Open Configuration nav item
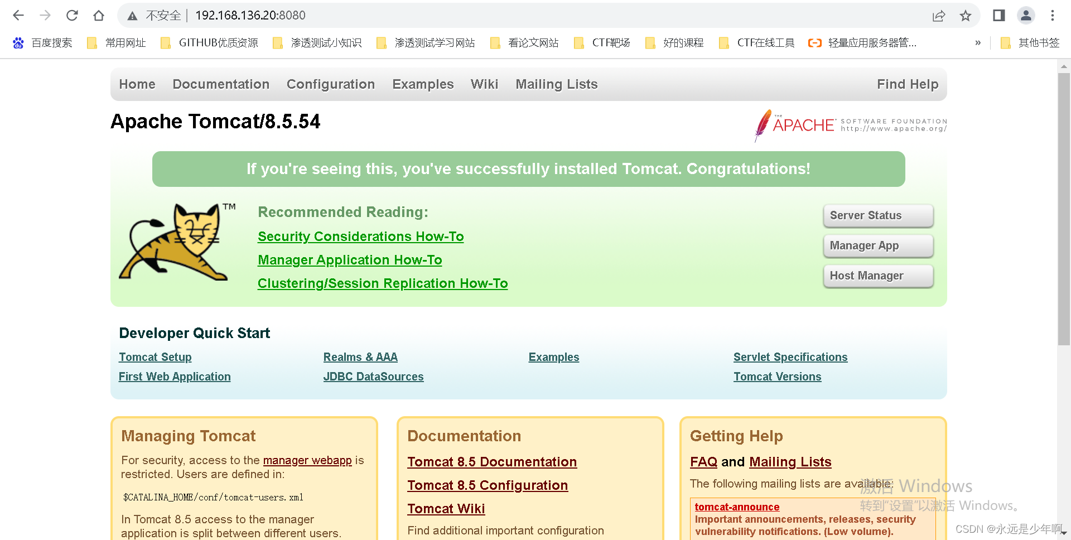Viewport: 1071px width, 540px height. 331,84
